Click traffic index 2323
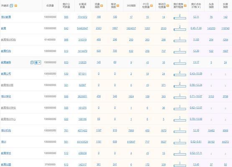Screen dimensions: 232x167 point(99,28)
